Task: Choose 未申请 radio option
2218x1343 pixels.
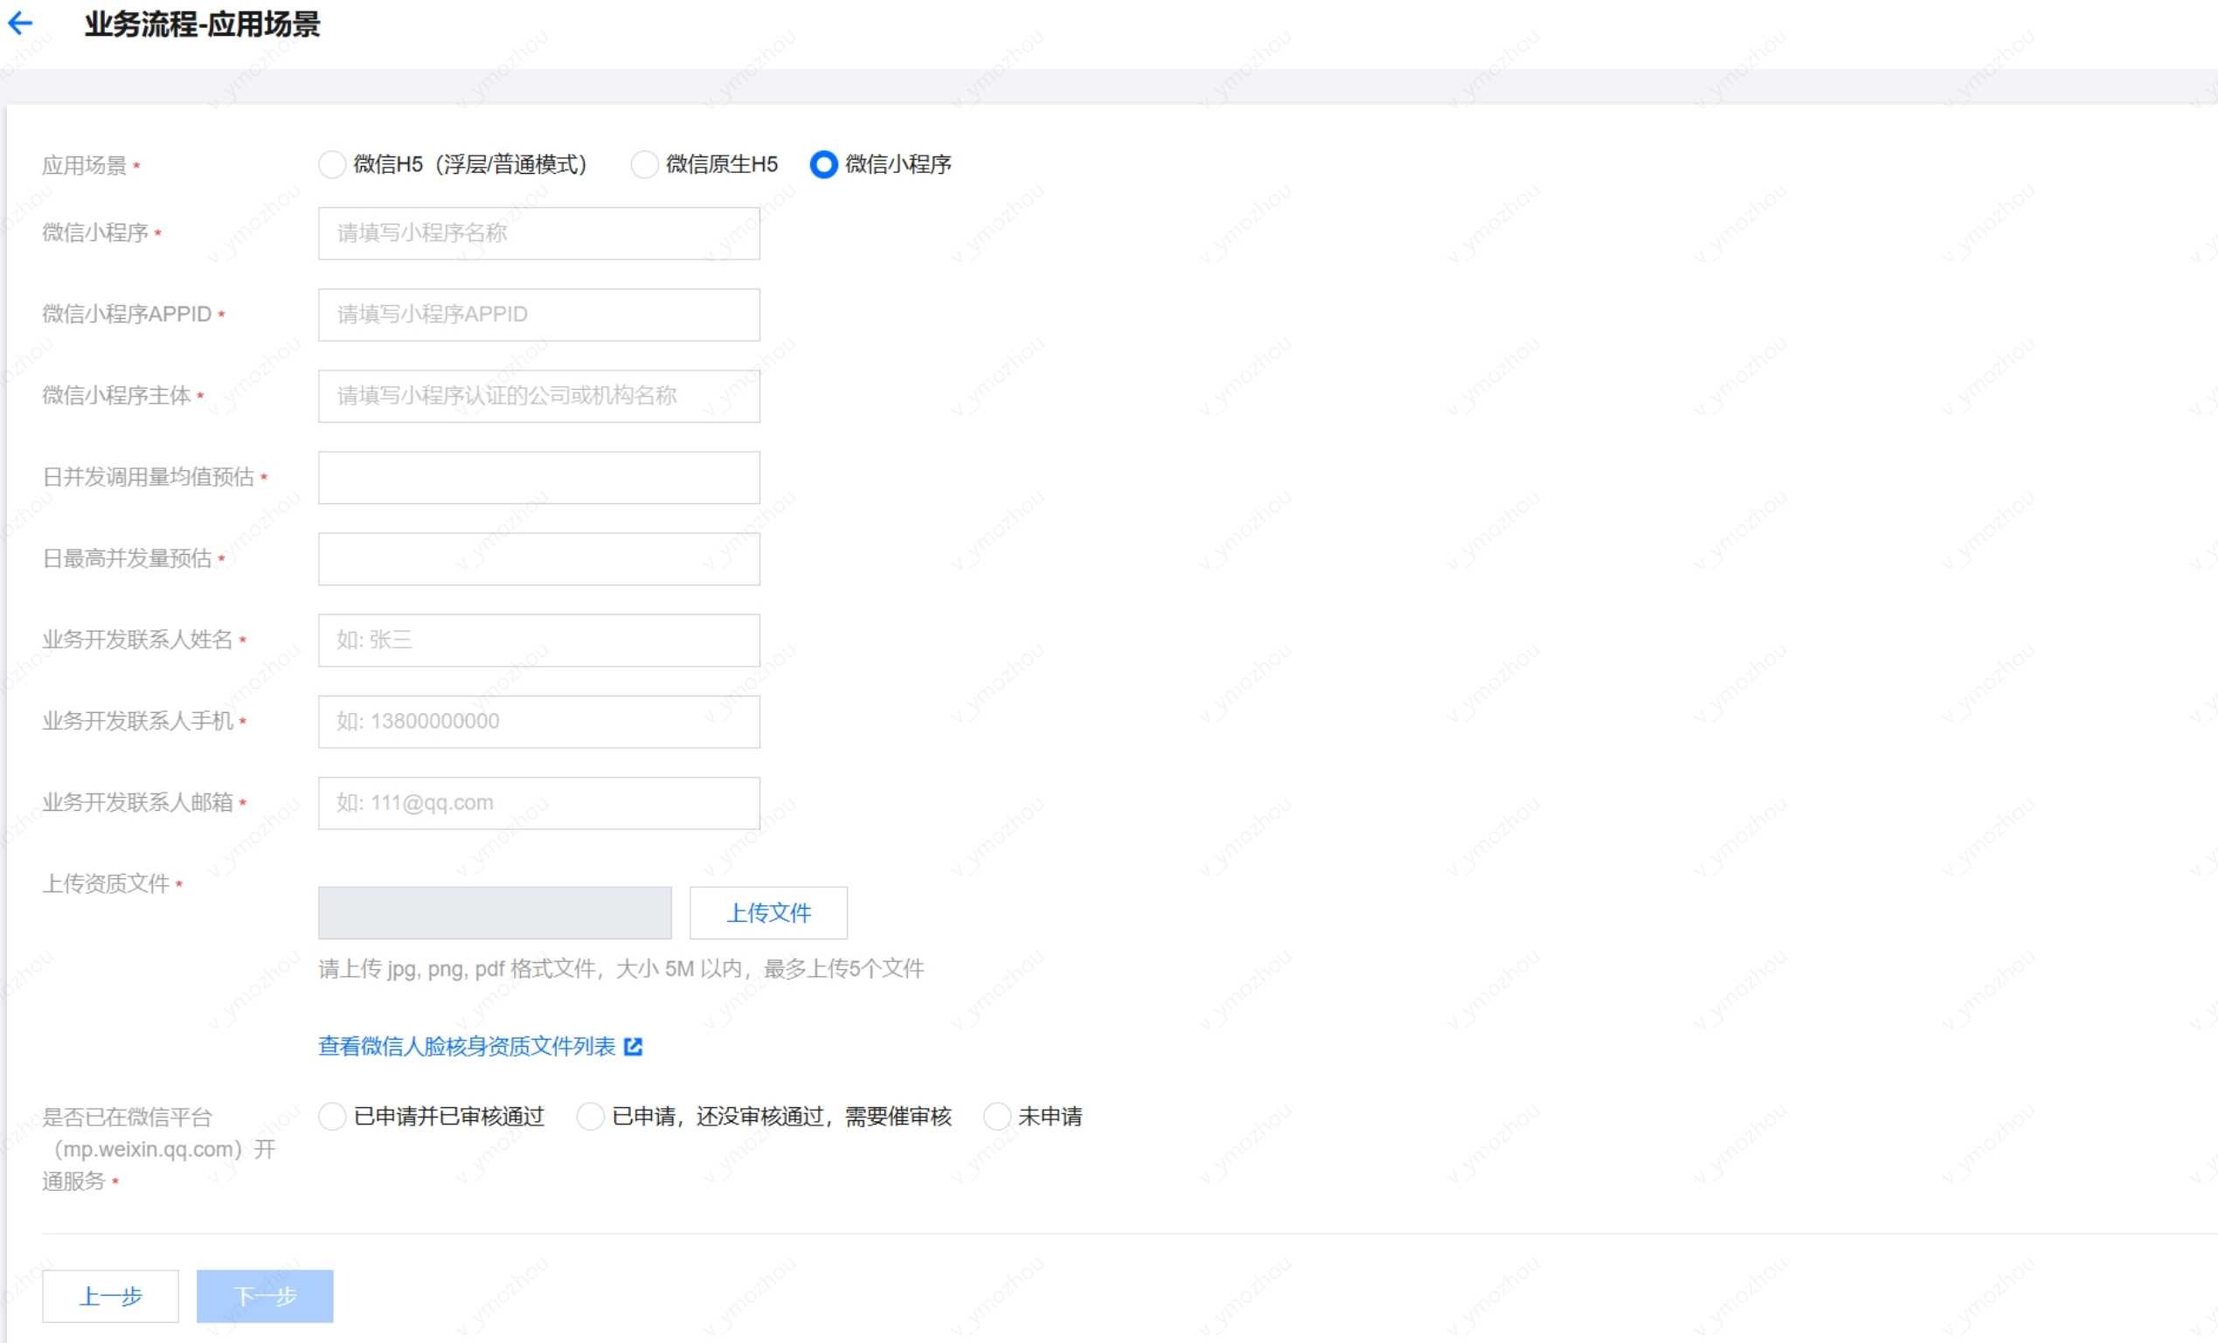Action: (x=996, y=1116)
